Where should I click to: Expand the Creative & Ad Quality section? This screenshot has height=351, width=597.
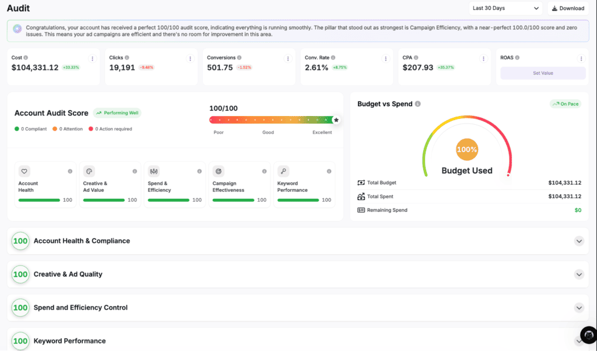pos(579,275)
